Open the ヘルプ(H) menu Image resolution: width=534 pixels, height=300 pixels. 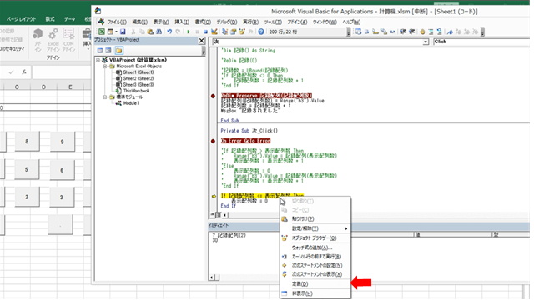[x=351, y=22]
